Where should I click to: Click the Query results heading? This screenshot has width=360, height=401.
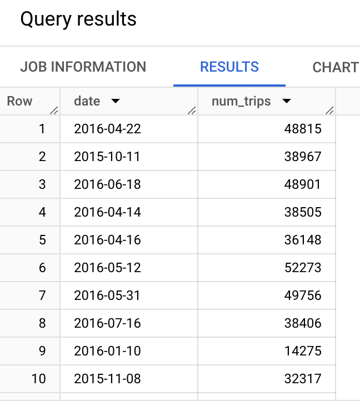point(78,19)
